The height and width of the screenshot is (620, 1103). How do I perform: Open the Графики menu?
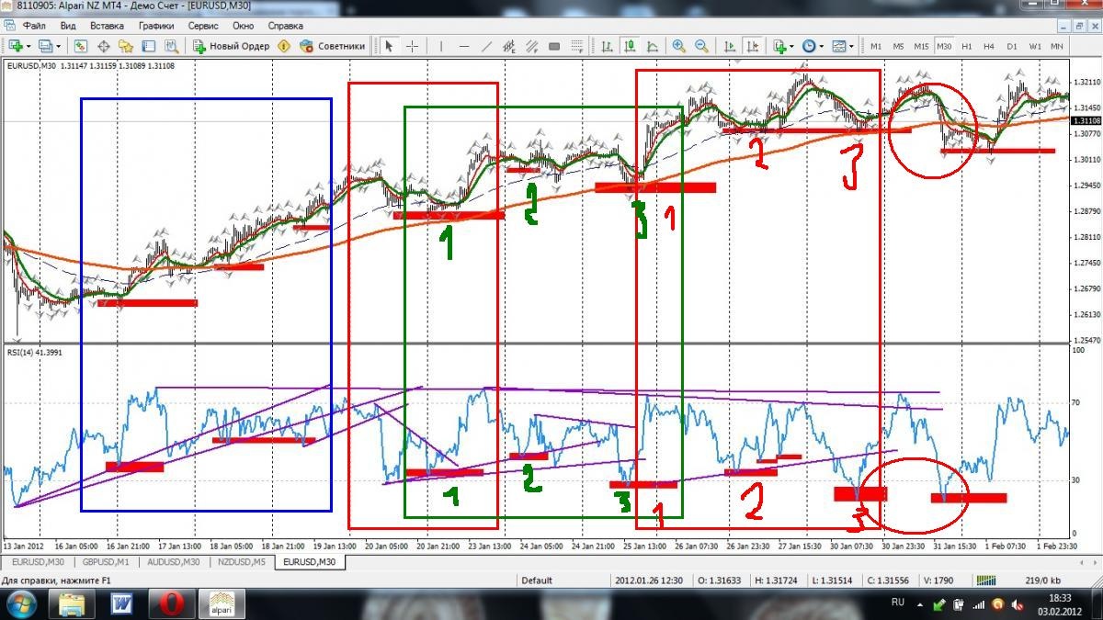156,26
